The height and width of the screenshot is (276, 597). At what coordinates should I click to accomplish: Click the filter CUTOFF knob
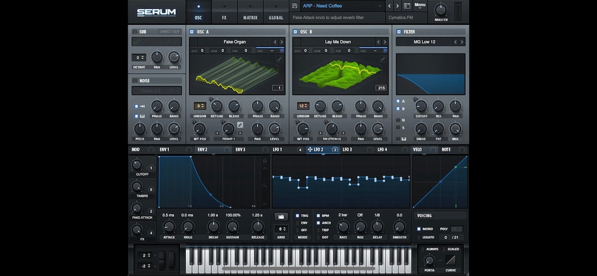(421, 106)
